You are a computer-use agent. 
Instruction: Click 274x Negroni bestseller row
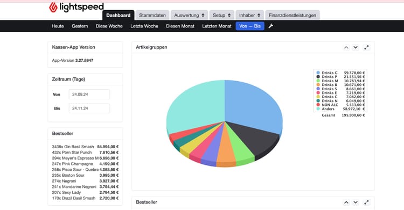pos(85,181)
